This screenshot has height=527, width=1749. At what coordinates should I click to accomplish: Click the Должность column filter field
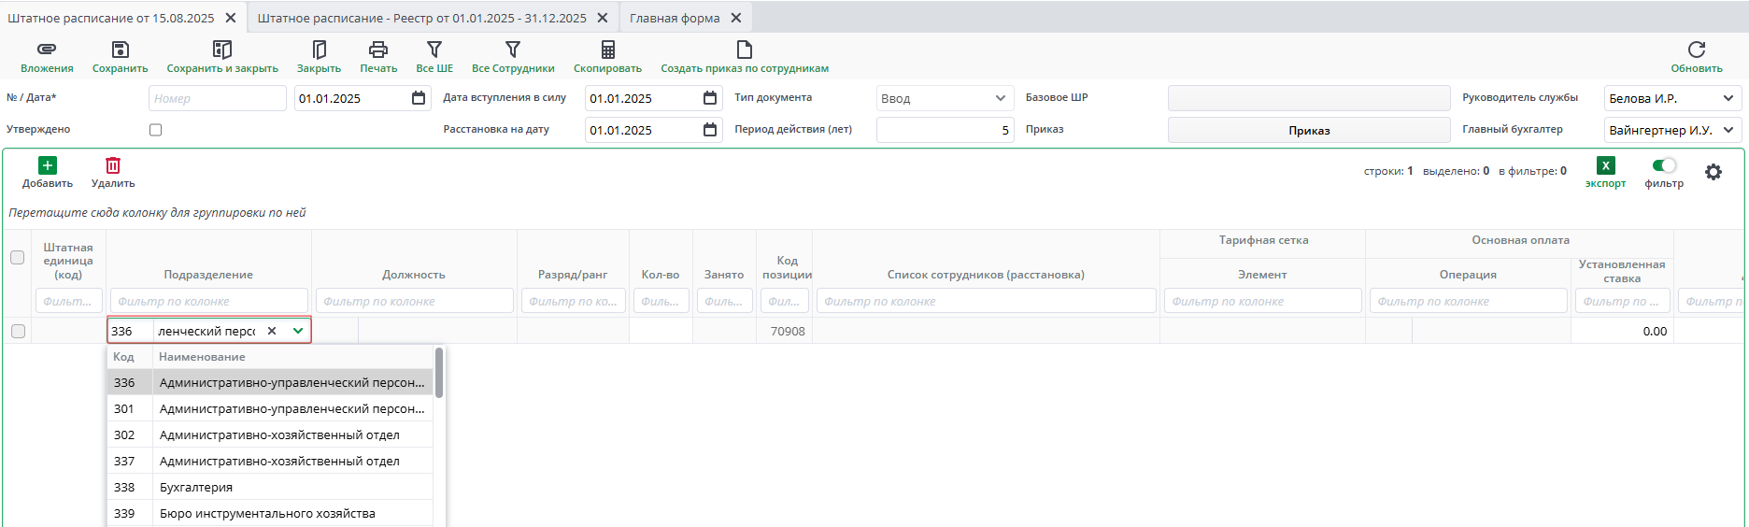tap(415, 301)
